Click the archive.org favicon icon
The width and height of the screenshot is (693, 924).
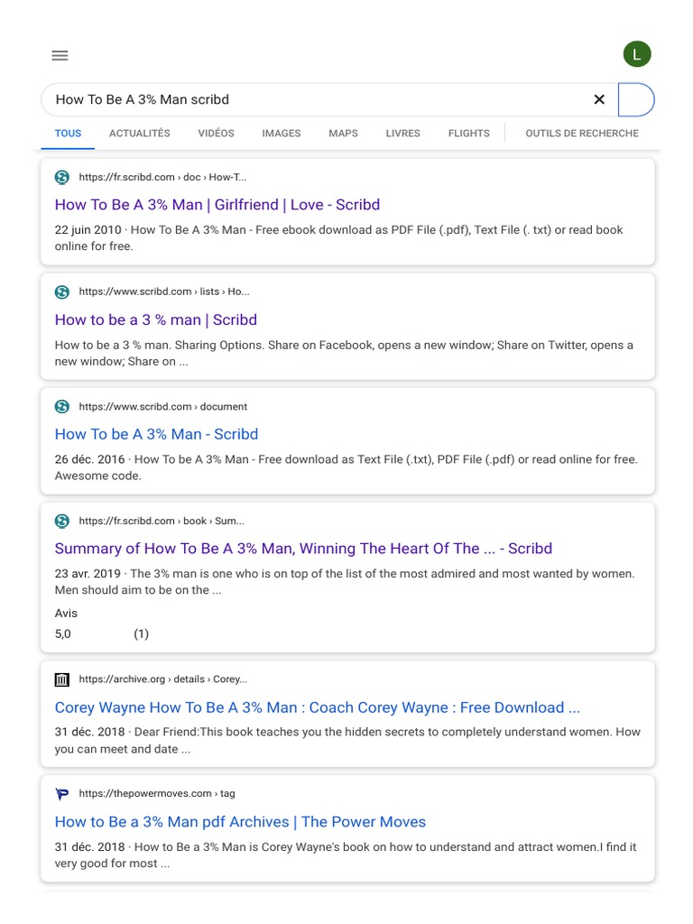point(62,679)
